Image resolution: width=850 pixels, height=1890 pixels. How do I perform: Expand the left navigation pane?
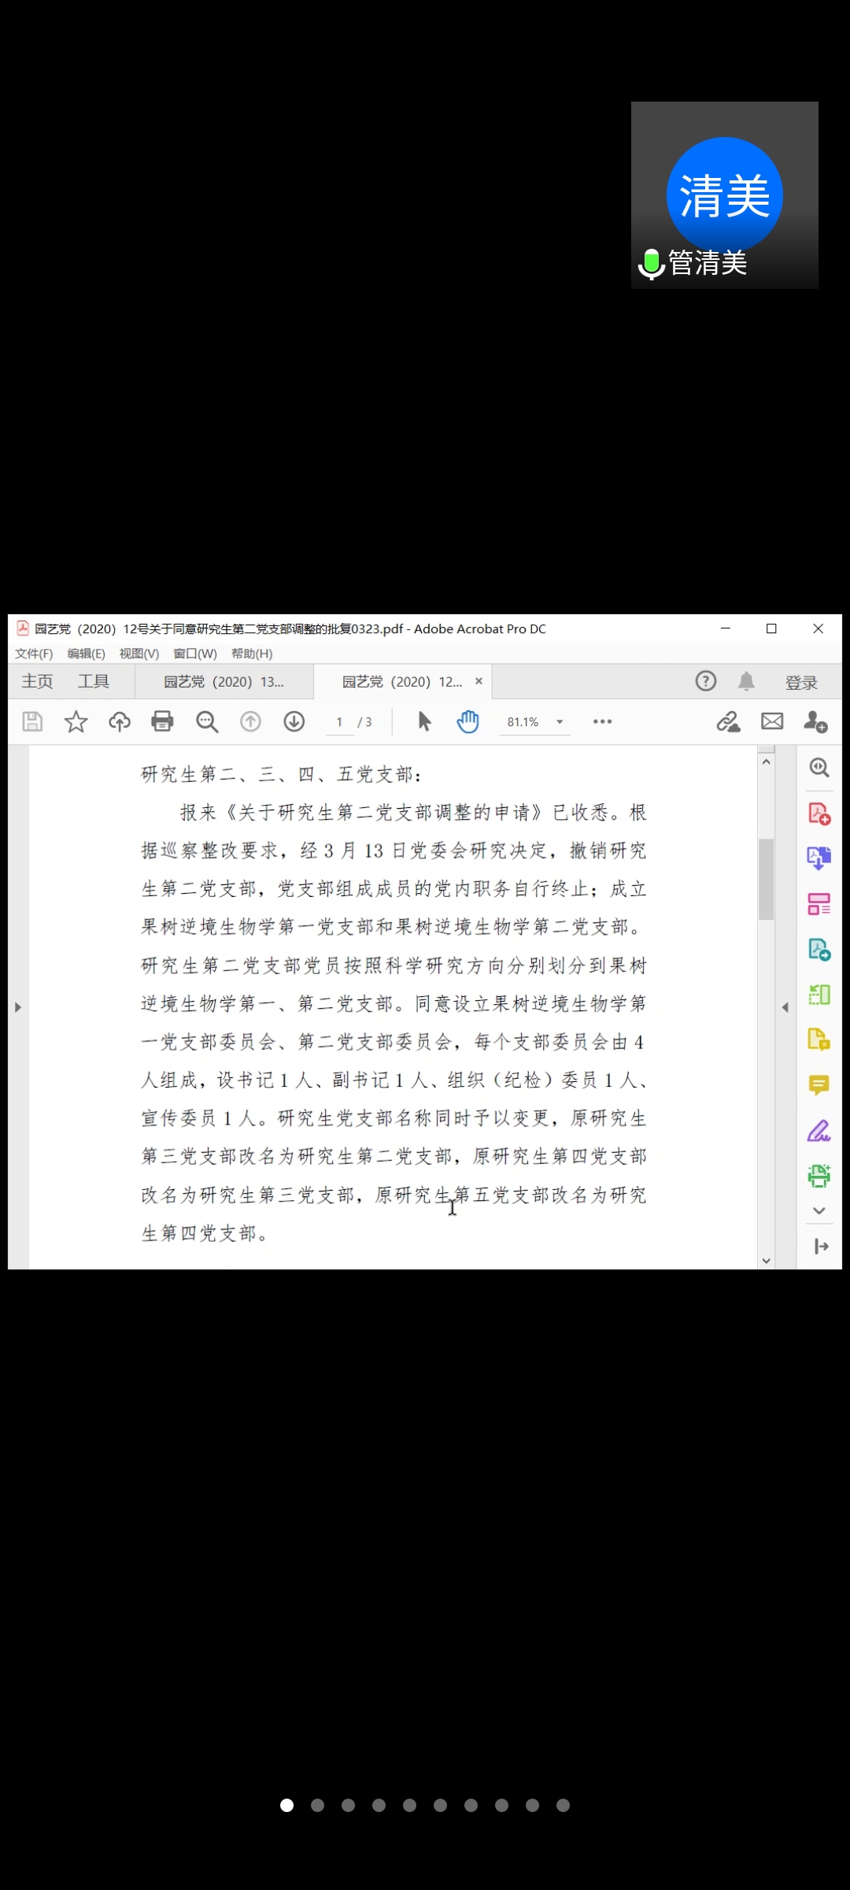(x=17, y=1006)
